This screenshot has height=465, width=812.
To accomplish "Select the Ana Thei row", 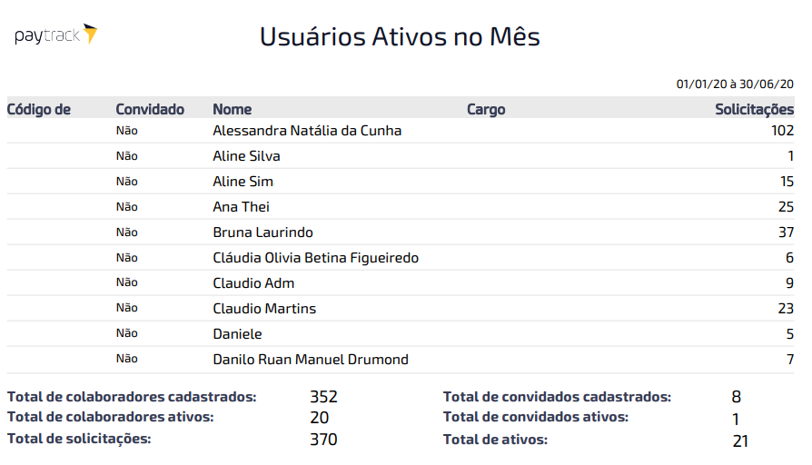I will coord(401,206).
